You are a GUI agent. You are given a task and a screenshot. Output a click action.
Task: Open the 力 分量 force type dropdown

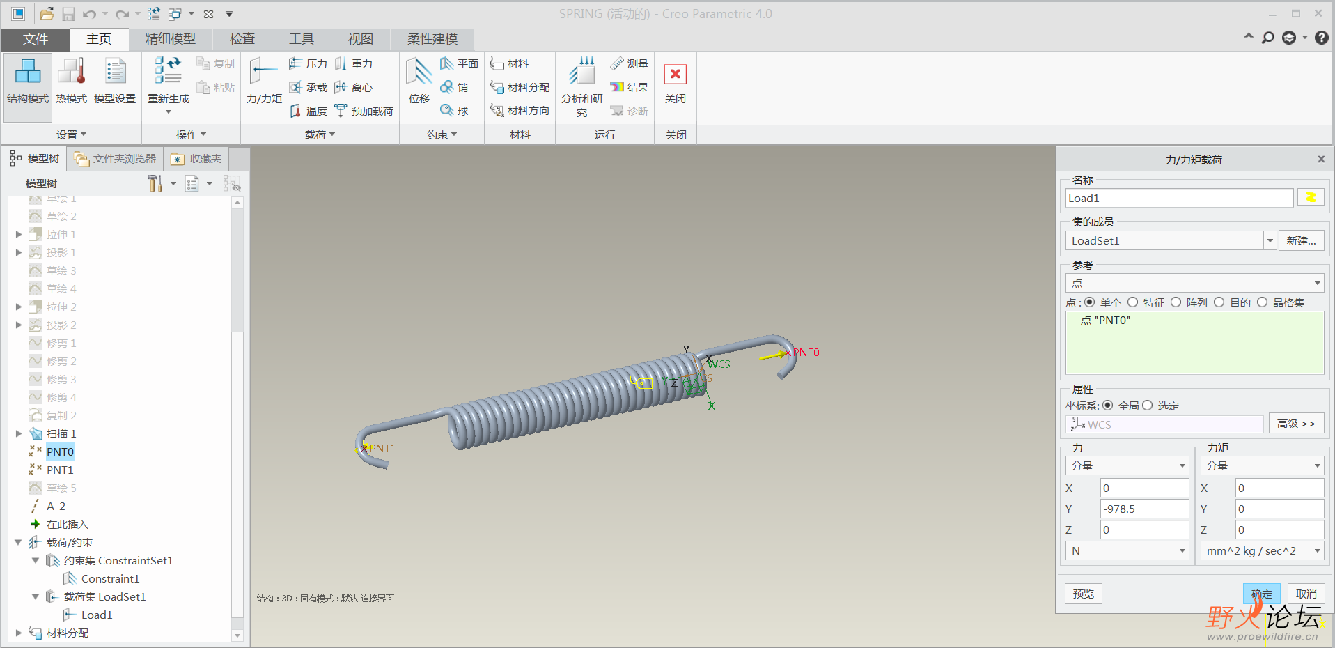point(1182,465)
